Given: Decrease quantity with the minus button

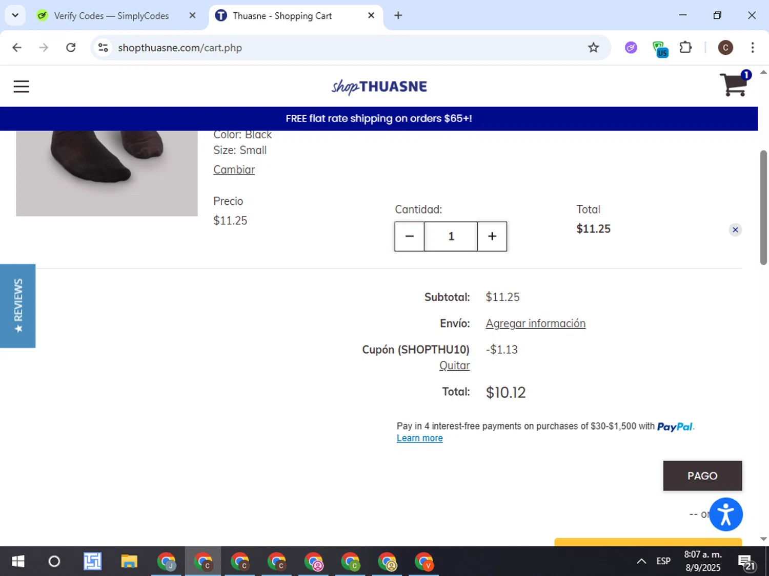Looking at the screenshot, I should pos(409,236).
